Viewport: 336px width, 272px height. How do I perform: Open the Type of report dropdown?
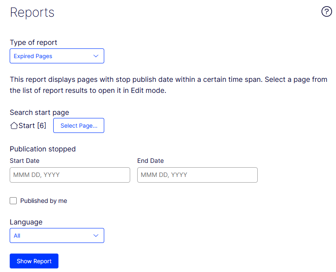point(57,56)
